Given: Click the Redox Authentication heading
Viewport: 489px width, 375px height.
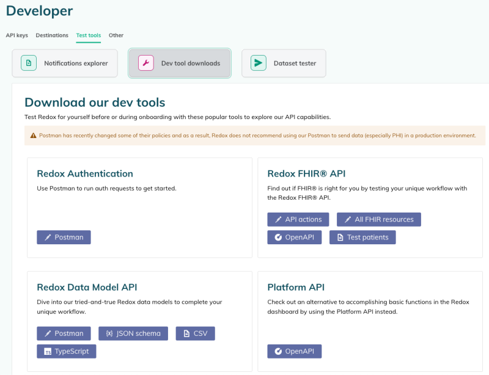Looking at the screenshot, I should click(85, 173).
